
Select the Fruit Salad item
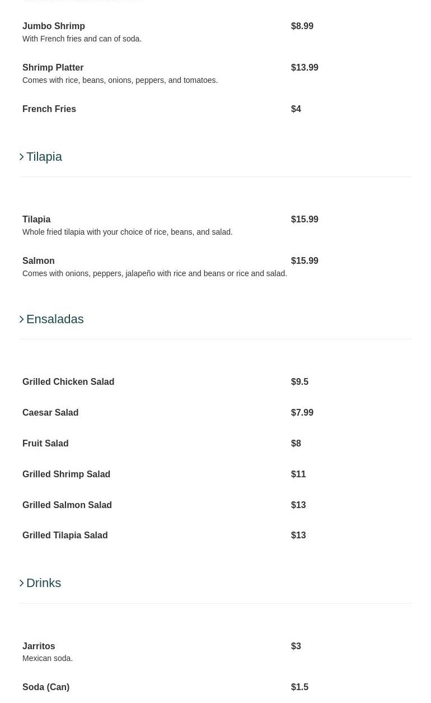(x=45, y=444)
